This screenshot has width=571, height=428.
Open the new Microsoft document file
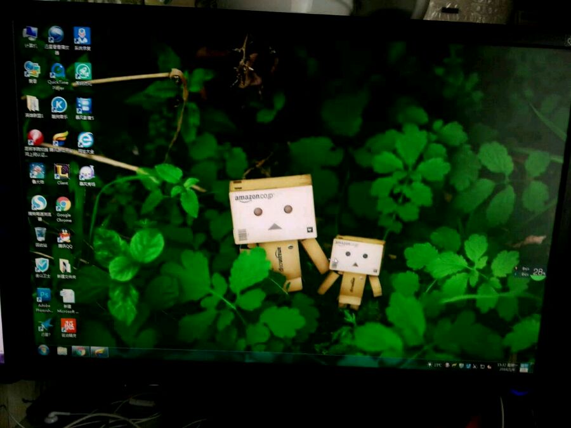[67, 301]
